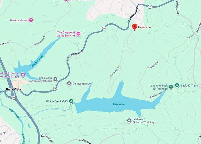Select the Dennys garage place marker

pyautogui.click(x=69, y=84)
